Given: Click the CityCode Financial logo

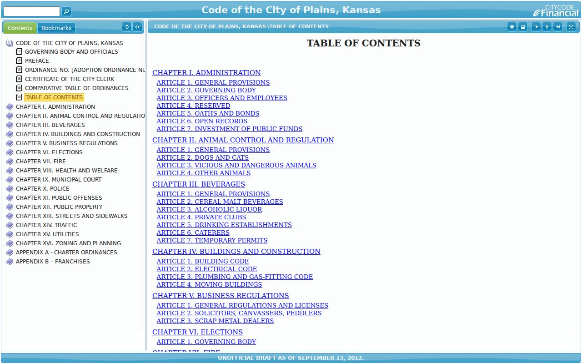Looking at the screenshot, I should coord(556,10).
